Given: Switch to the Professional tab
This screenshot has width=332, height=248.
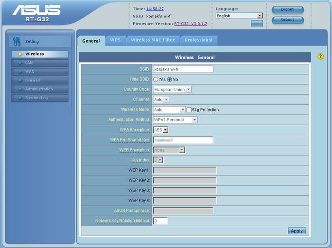Looking at the screenshot, I should coord(198,40).
